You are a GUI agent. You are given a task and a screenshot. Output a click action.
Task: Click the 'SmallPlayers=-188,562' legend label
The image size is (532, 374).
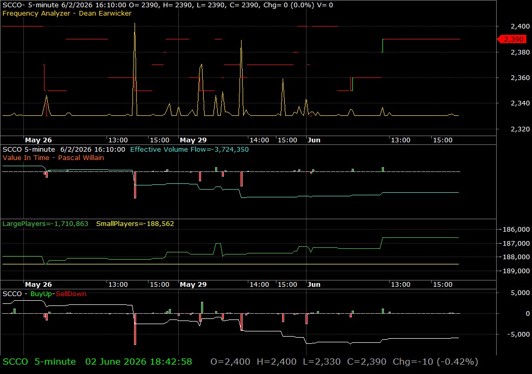point(135,224)
